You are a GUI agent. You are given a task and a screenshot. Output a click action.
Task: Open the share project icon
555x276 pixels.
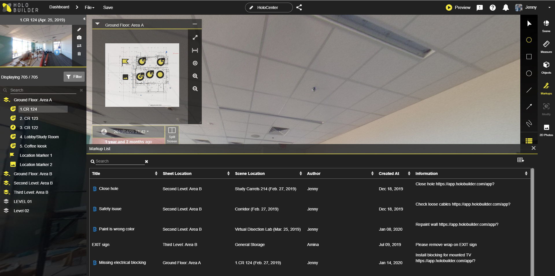[x=299, y=8]
